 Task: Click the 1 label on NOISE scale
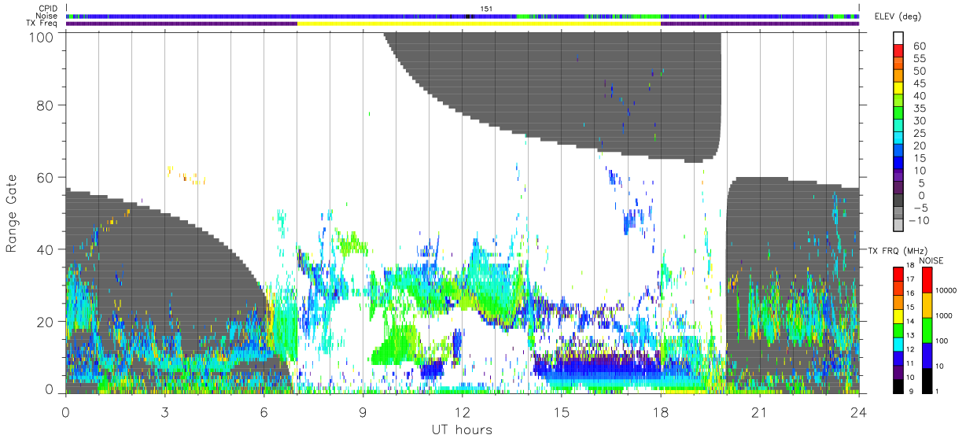pos(938,392)
